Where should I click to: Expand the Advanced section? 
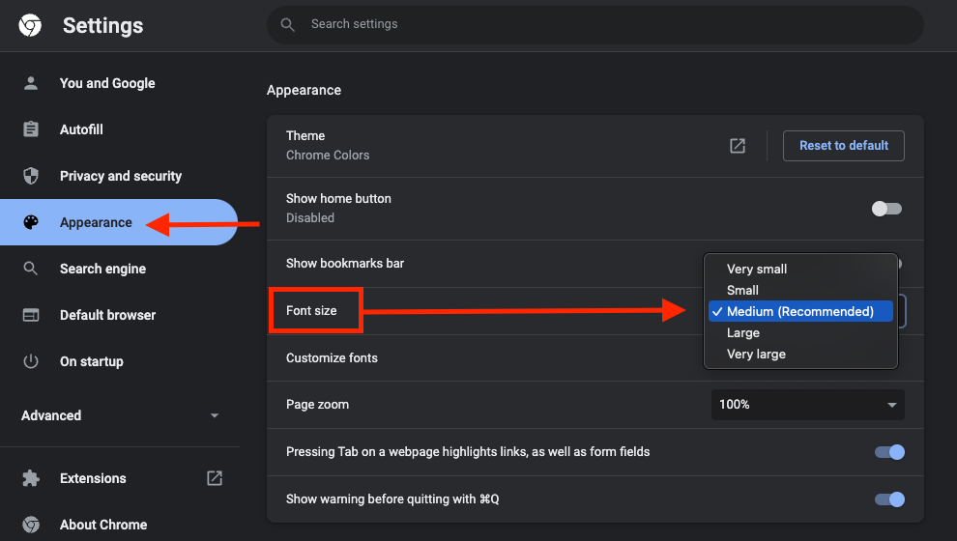[x=120, y=415]
